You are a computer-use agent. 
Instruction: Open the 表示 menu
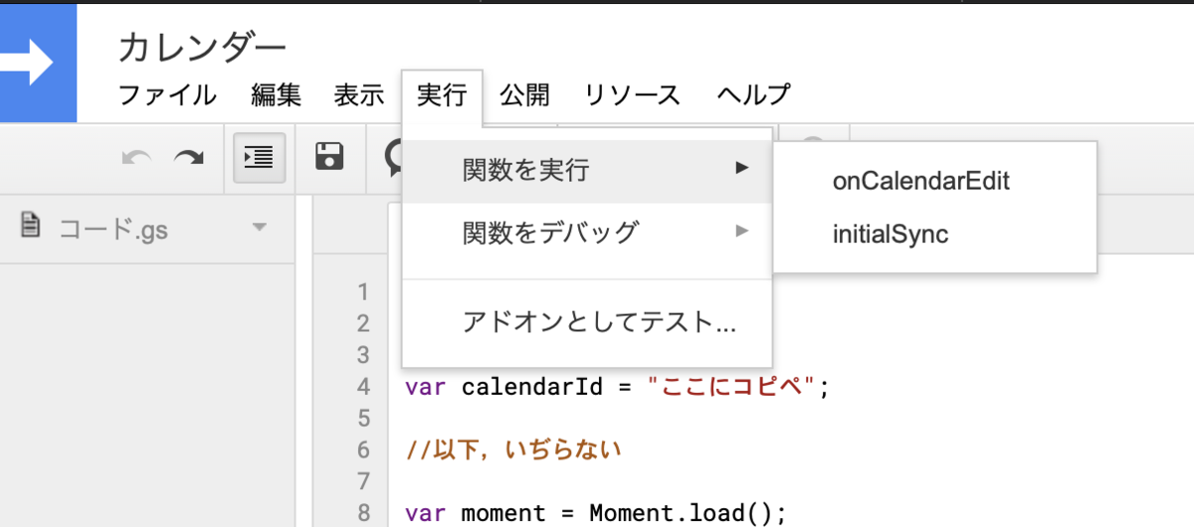tap(359, 95)
